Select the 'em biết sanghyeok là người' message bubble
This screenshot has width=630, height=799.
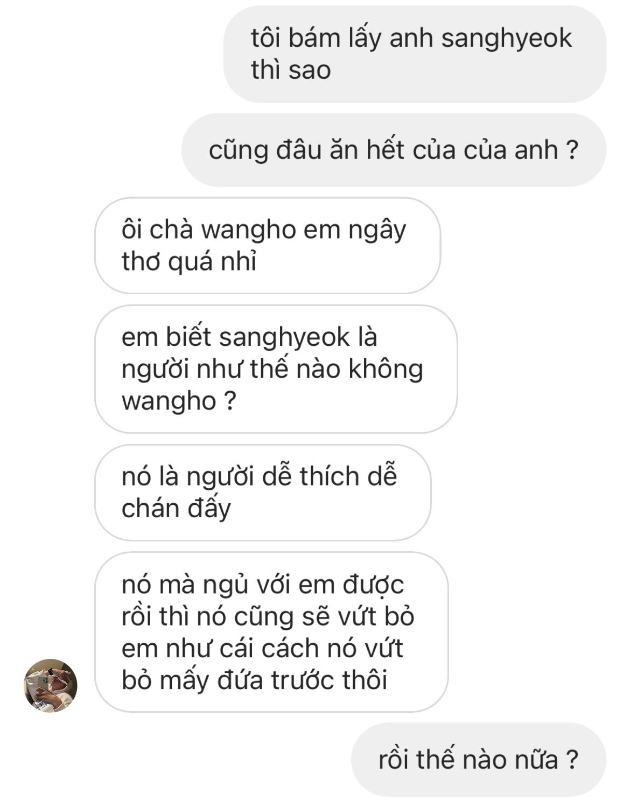pyautogui.click(x=276, y=369)
